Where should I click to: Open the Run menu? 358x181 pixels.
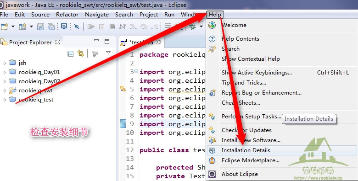click(x=169, y=14)
